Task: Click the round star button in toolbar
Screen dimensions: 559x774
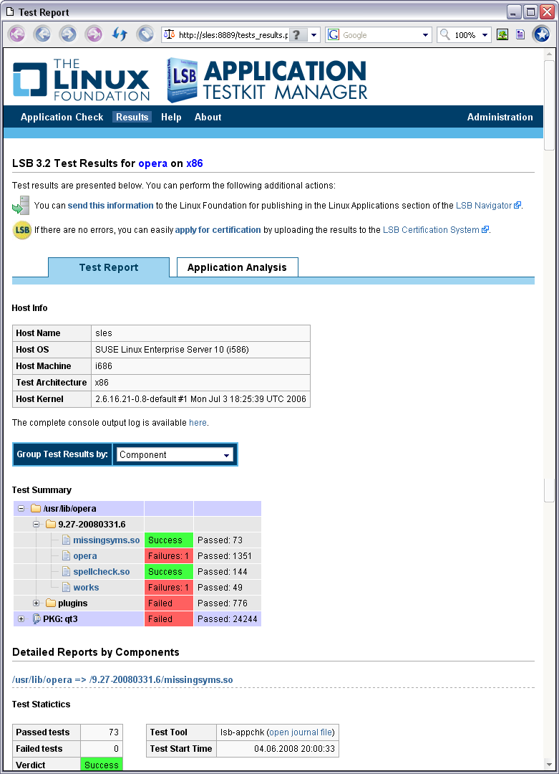Action: 541,34
